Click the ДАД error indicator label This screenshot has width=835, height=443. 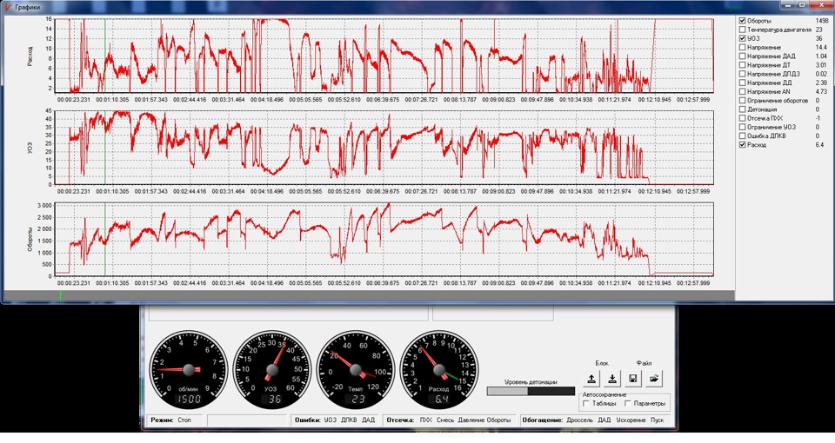click(x=368, y=420)
